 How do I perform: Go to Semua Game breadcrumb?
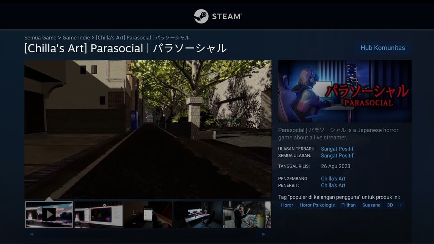(40, 38)
